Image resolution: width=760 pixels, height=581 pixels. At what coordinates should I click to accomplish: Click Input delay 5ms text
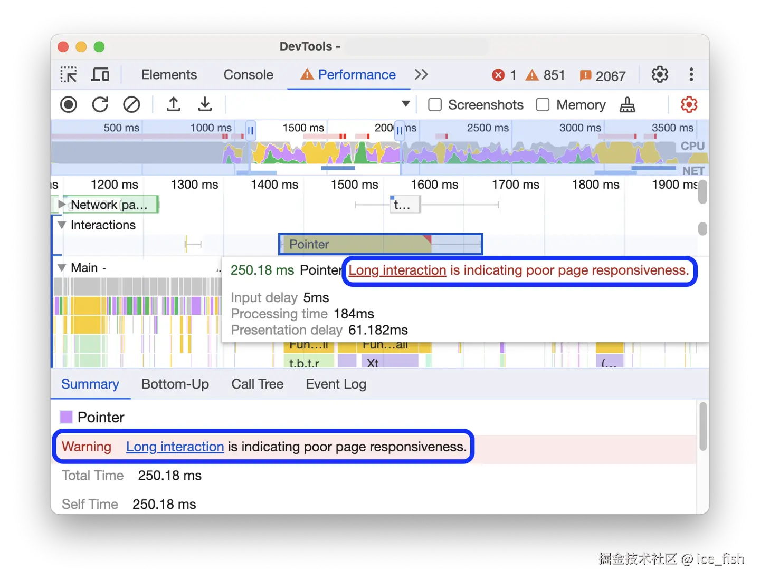click(280, 297)
